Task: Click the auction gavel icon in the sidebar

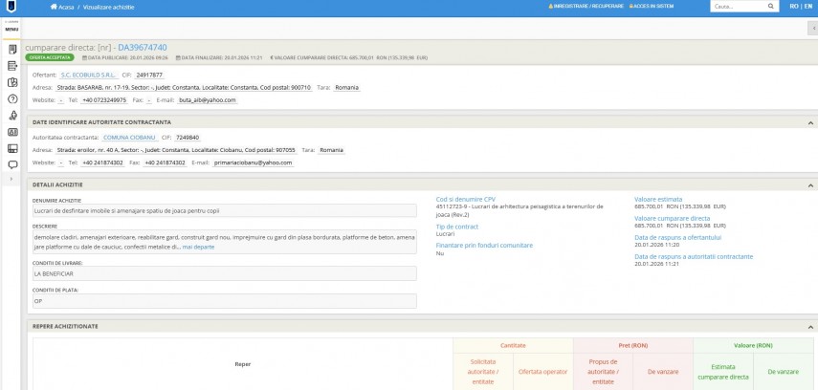Action: click(x=12, y=115)
